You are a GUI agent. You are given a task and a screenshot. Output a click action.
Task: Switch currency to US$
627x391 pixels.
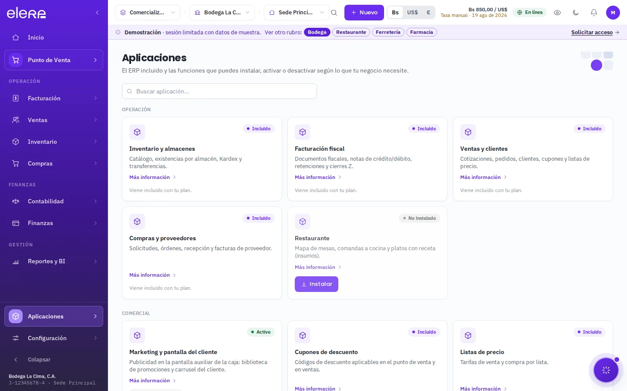pos(412,13)
